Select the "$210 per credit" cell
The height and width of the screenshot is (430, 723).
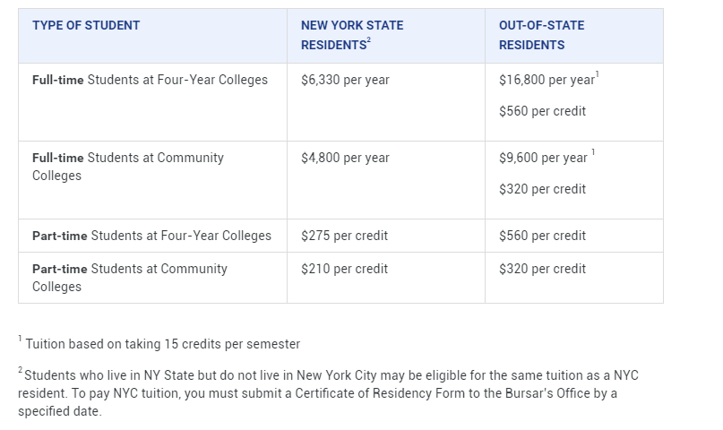click(x=345, y=269)
